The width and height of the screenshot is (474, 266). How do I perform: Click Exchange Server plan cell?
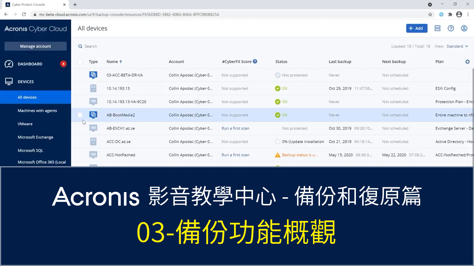pyautogui.click(x=454, y=128)
